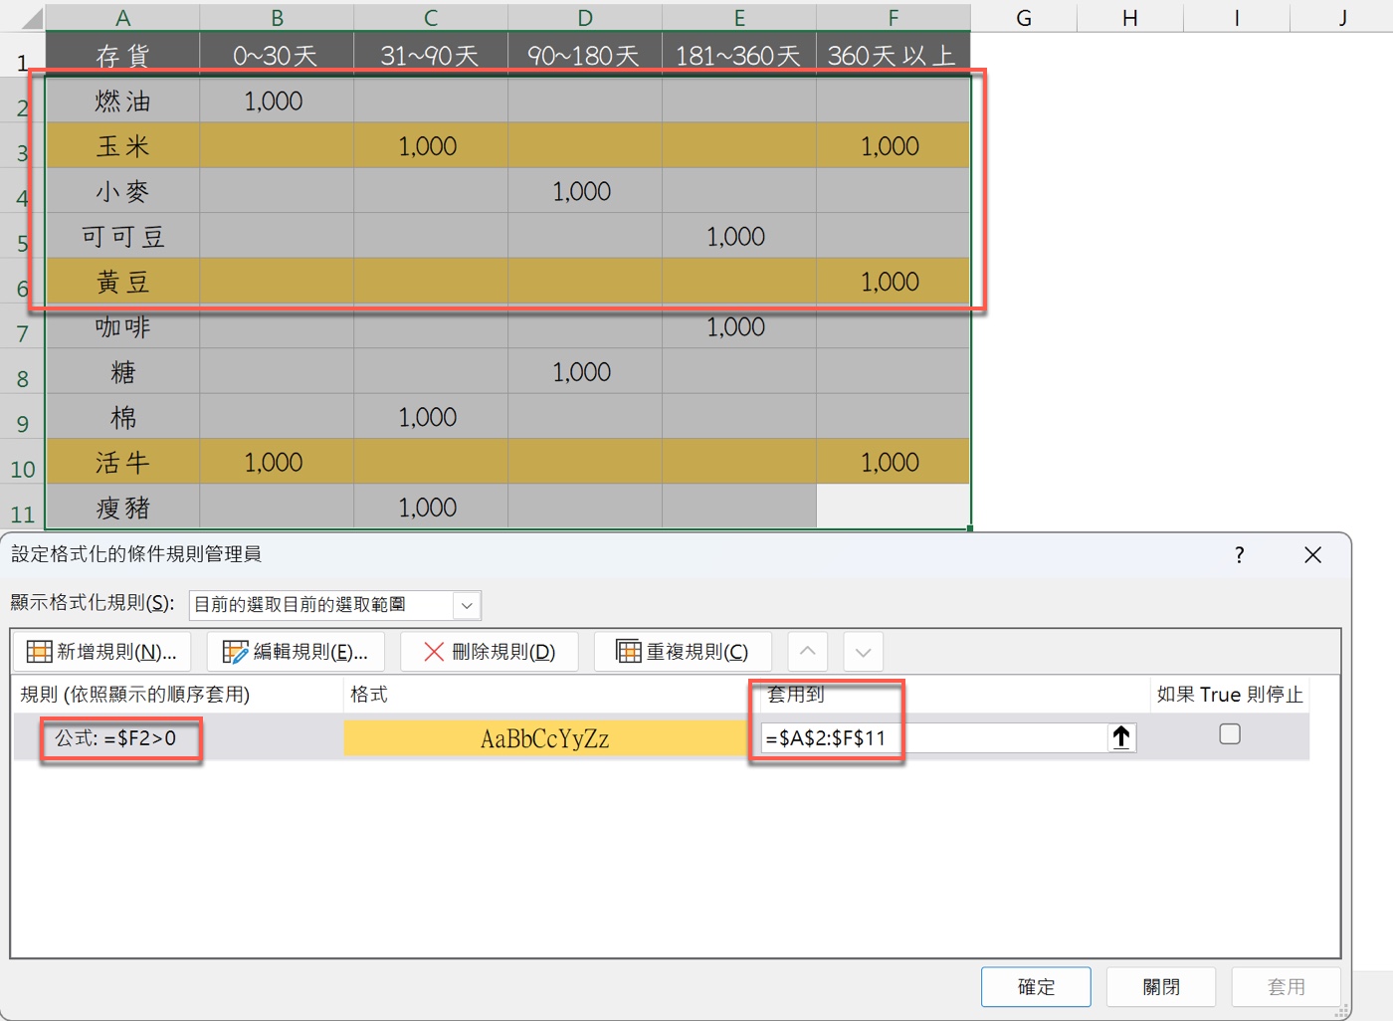Click the Select All corner triangle

(30, 17)
